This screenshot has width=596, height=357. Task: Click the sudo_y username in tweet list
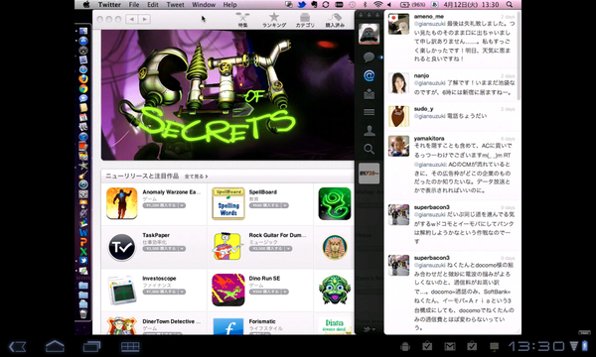click(423, 109)
